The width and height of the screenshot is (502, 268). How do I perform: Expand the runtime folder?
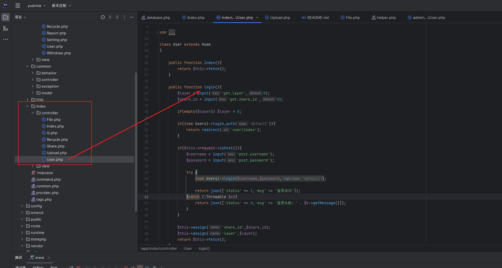pos(22,233)
